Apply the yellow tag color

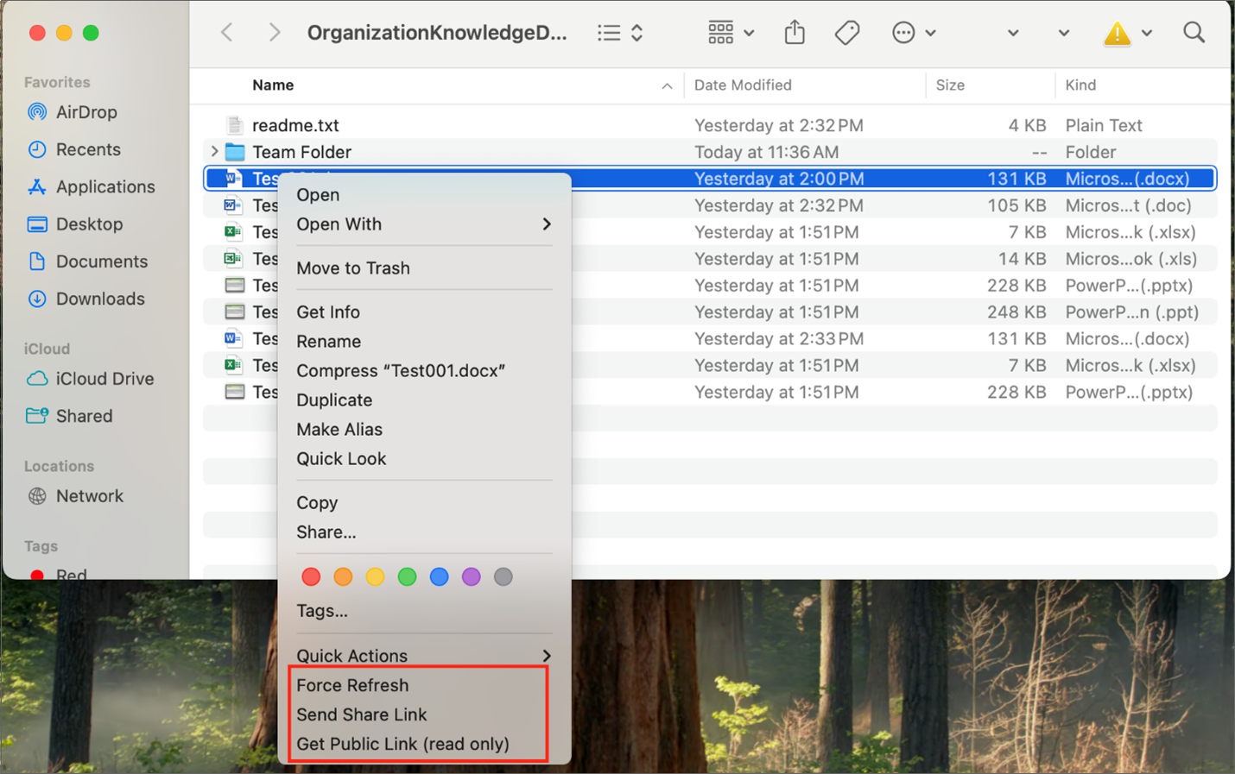[x=375, y=576]
